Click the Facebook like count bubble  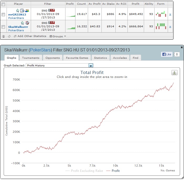click(177, 54)
